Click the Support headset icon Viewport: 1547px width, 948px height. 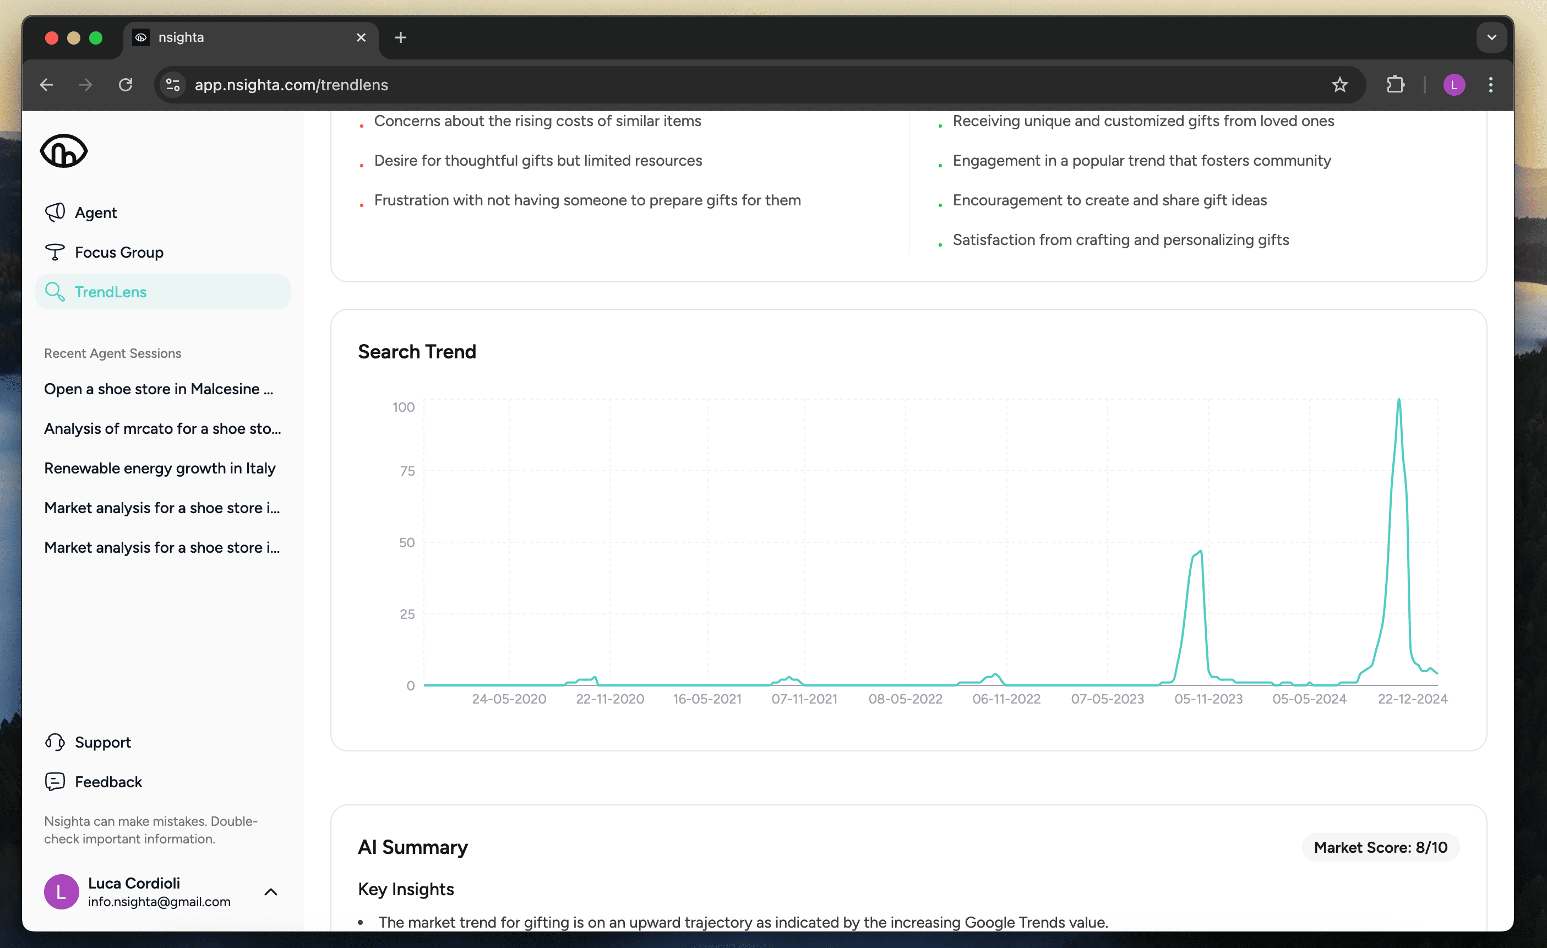pos(54,742)
